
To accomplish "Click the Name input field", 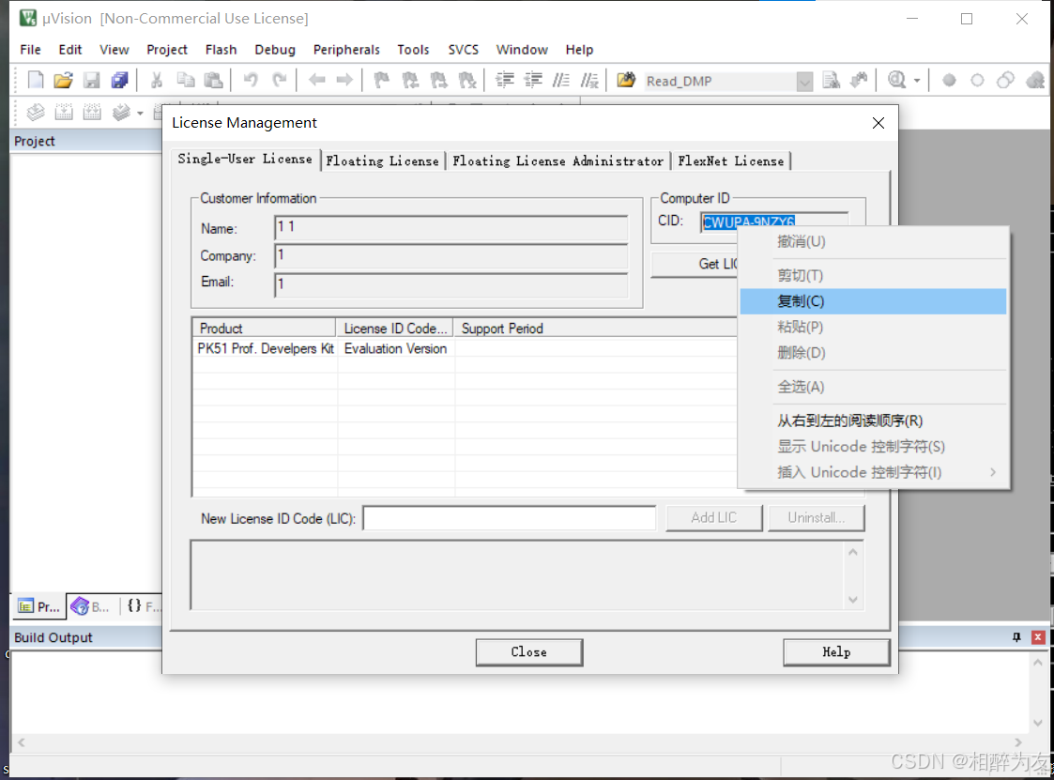I will 451,229.
